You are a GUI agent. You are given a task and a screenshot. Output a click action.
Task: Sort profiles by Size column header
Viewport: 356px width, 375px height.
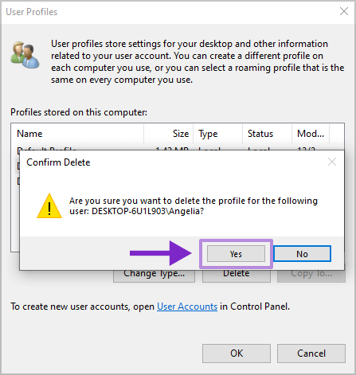(168, 134)
